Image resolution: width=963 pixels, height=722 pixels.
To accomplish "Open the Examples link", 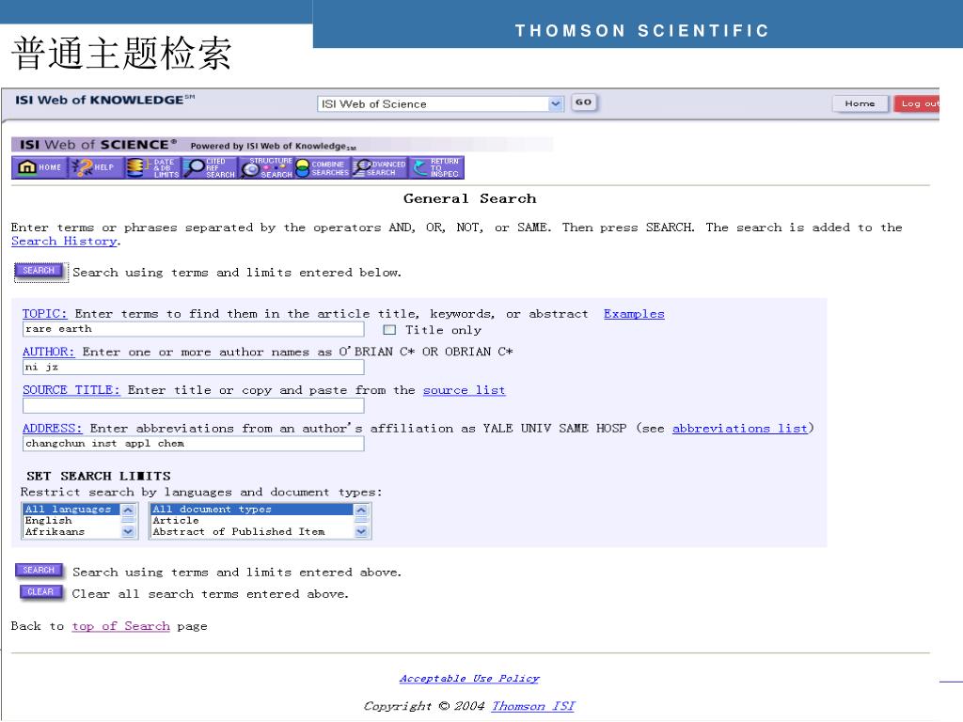I will 634,314.
